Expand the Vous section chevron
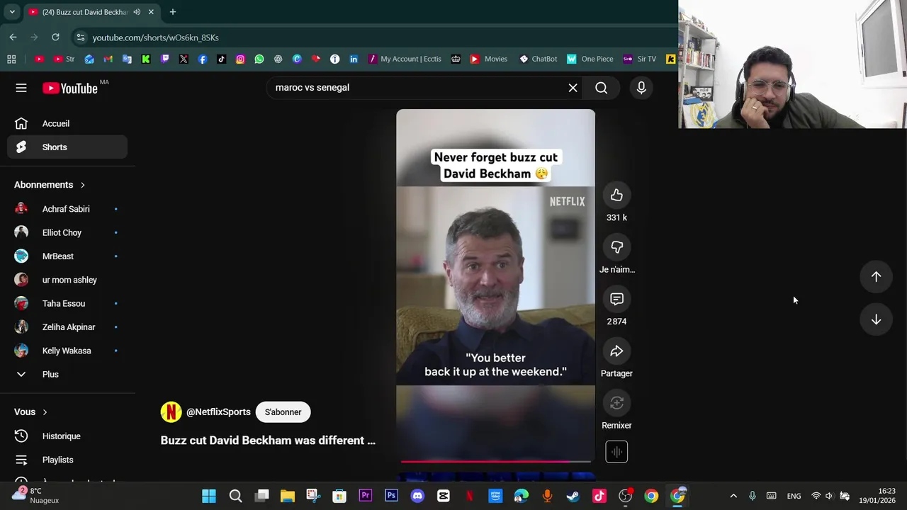The height and width of the screenshot is (510, 907). 45,412
